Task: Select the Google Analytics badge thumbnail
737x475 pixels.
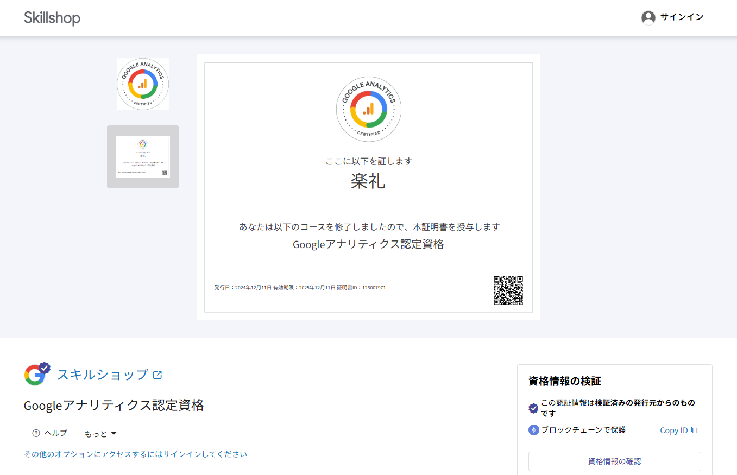Action: point(143,84)
